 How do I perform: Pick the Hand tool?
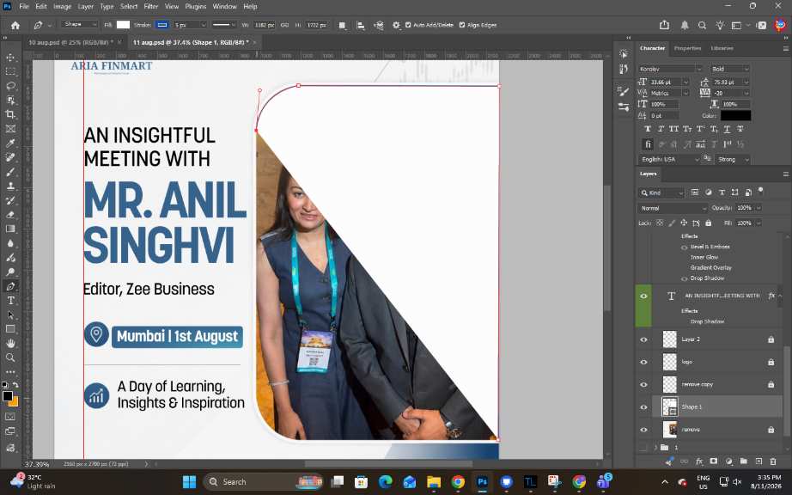coord(10,344)
